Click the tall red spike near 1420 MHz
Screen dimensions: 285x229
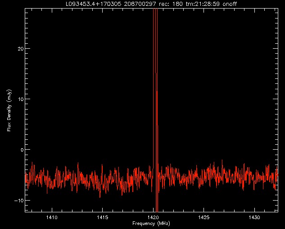tap(155, 68)
